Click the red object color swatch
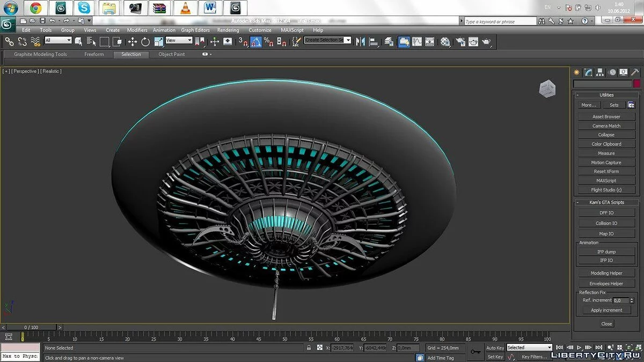 tap(636, 84)
